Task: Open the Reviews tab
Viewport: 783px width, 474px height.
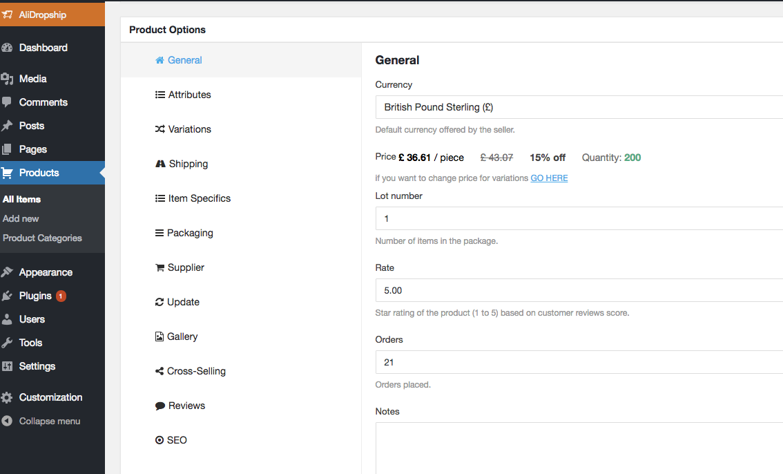Action: [x=241, y=406]
